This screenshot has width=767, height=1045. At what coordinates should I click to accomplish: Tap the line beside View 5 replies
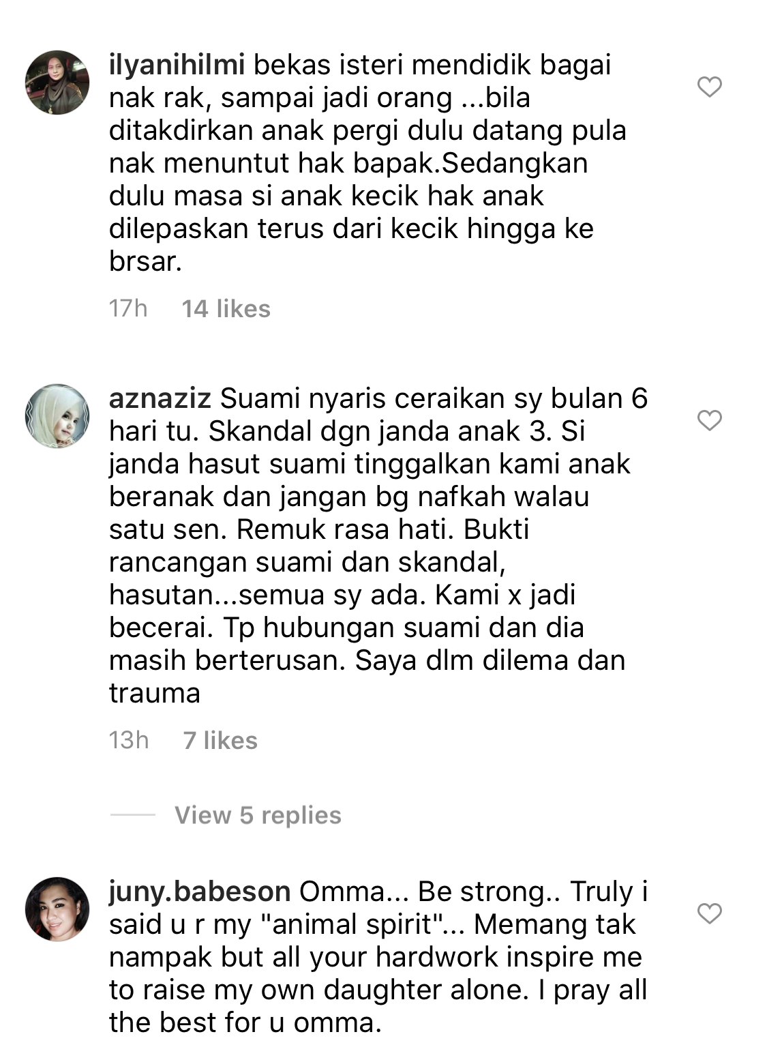132,814
